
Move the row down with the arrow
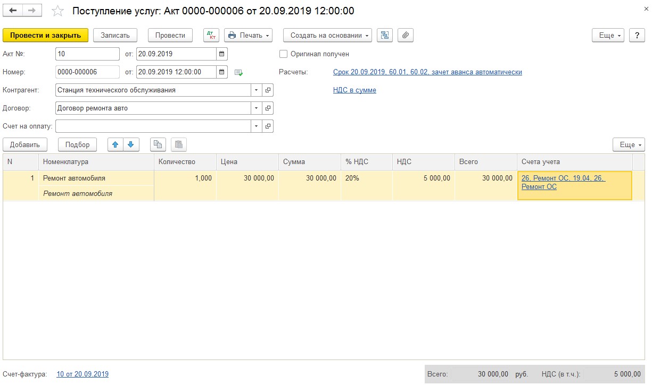(130, 144)
